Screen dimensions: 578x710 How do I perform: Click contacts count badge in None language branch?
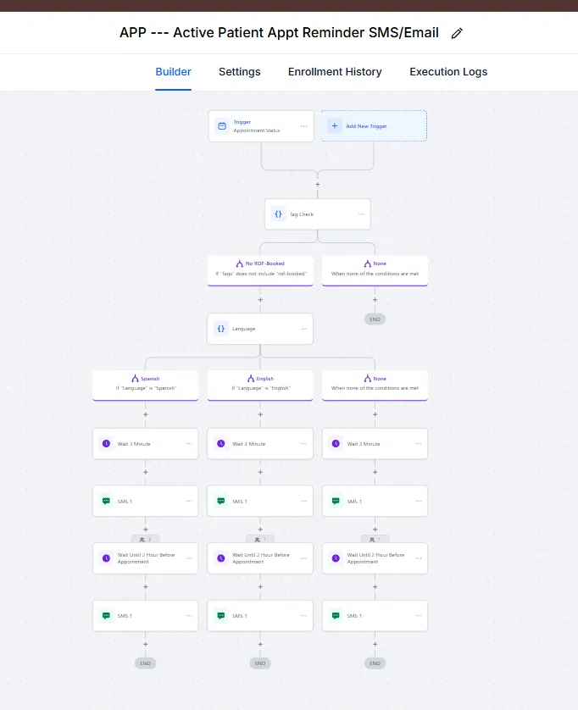pyautogui.click(x=375, y=540)
